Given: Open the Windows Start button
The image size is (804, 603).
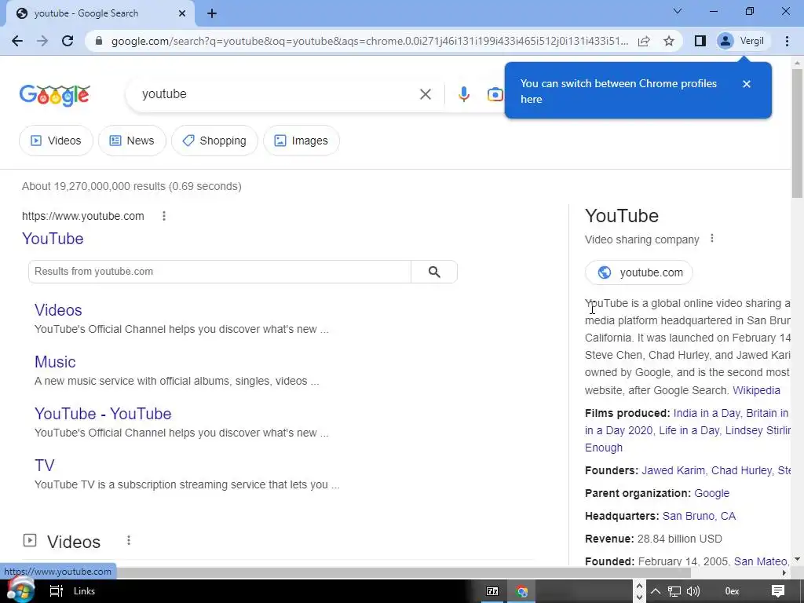Looking at the screenshot, I should point(20,590).
